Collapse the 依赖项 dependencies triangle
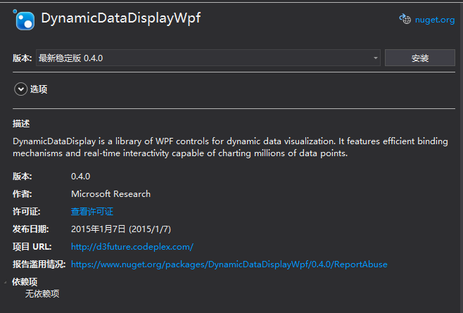 [6, 282]
